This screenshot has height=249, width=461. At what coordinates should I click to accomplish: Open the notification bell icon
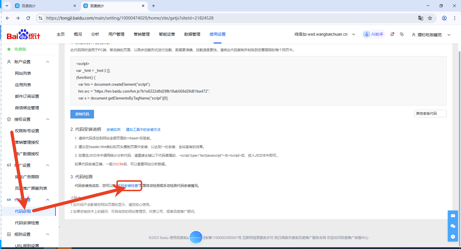click(392, 34)
